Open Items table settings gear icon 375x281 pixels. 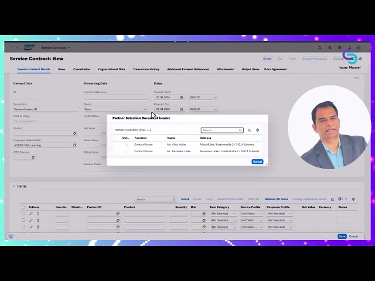[353, 199]
